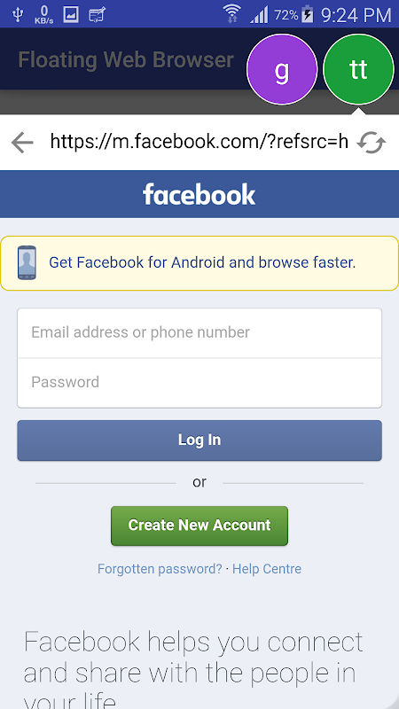Click the Email address or phone number field
Viewport: 399px width, 709px height.
(199, 333)
